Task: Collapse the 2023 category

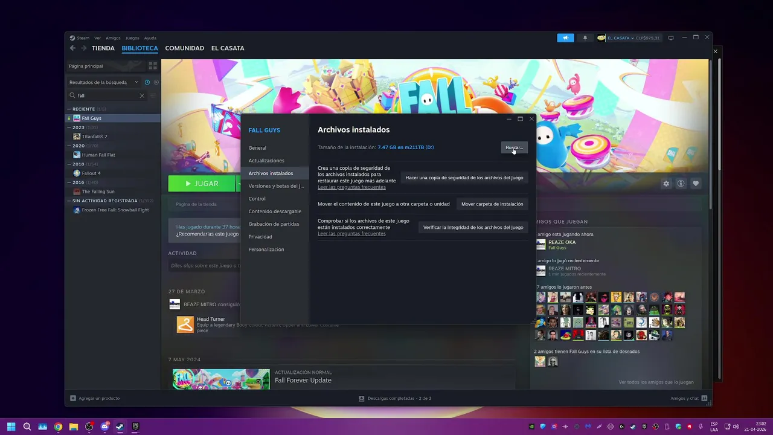Action: pyautogui.click(x=69, y=127)
